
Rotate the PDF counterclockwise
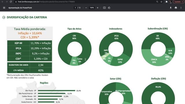click(x=109, y=8)
